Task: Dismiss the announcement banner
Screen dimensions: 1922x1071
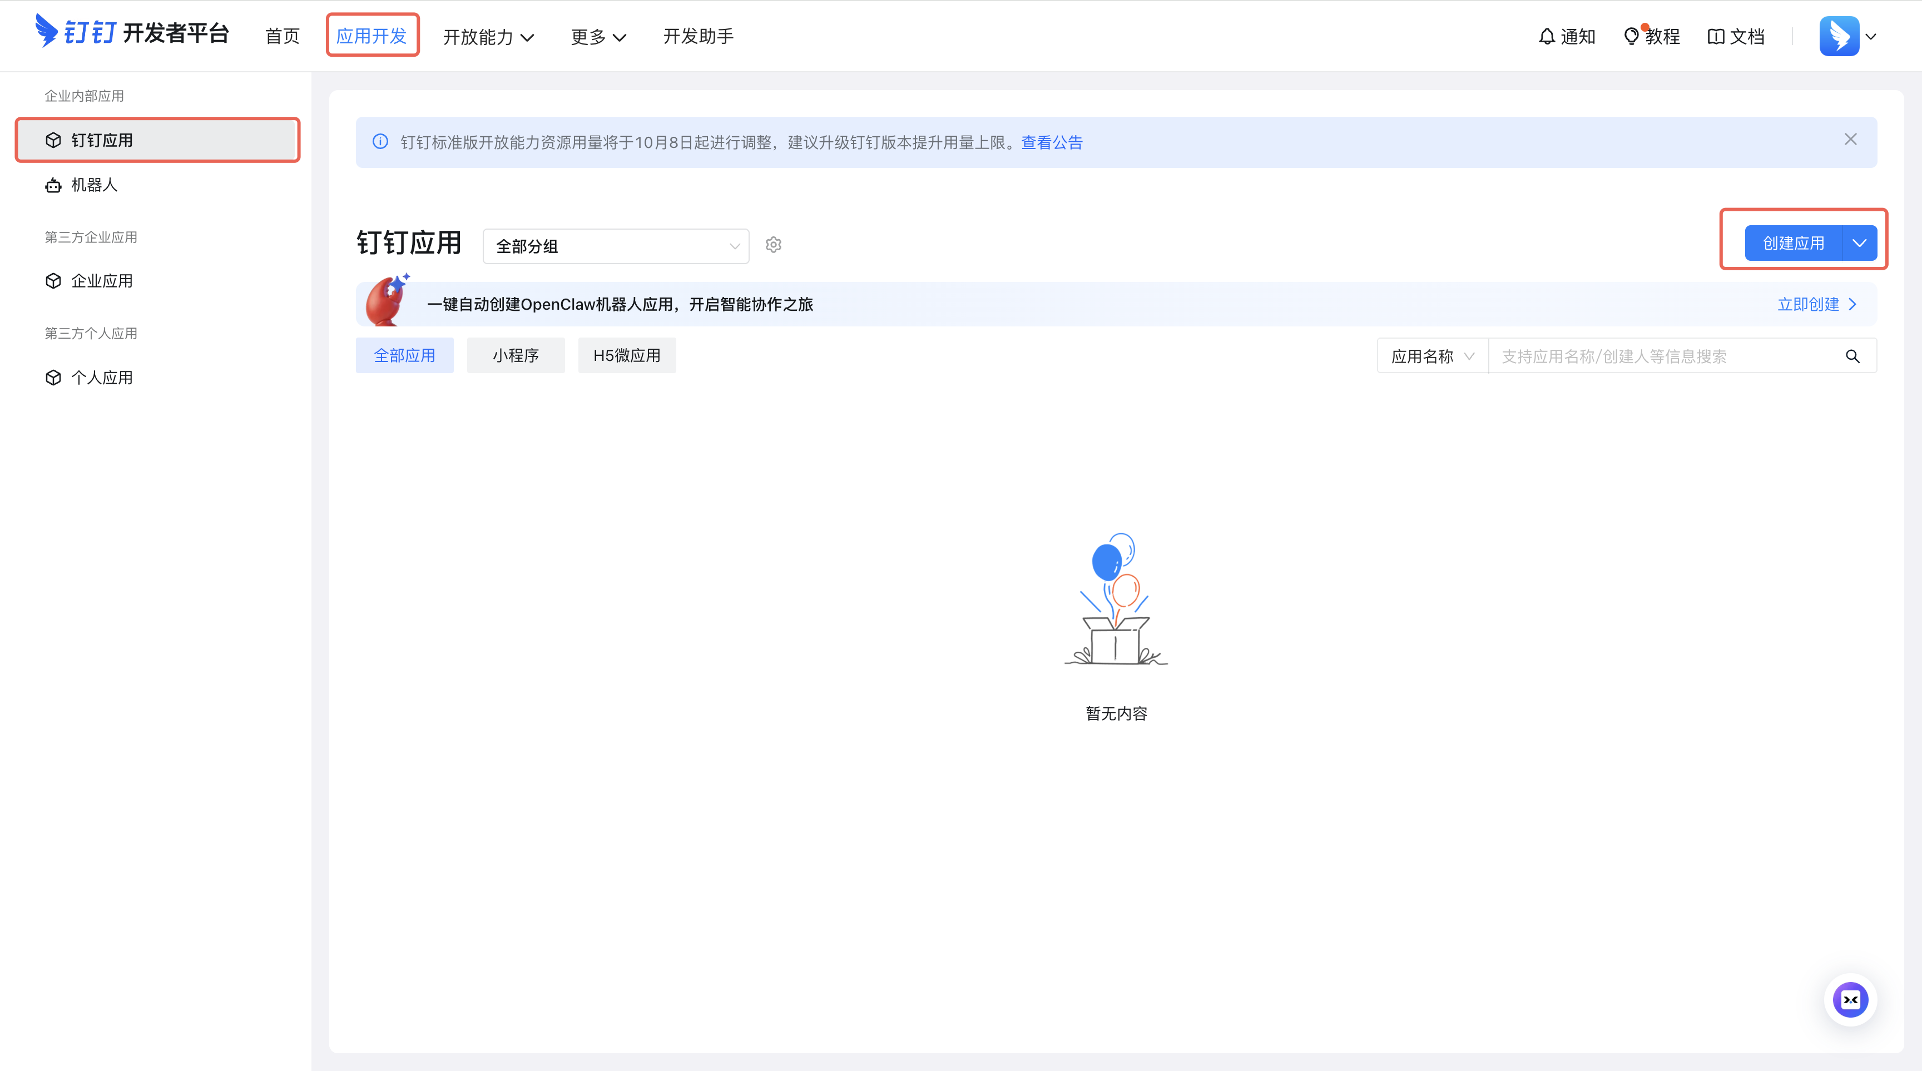Action: coord(1850,140)
